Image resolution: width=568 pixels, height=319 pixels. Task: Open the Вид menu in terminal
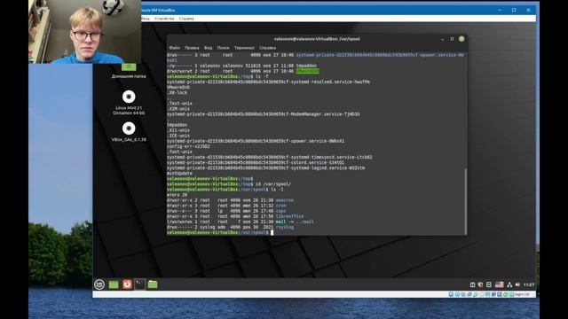208,48
